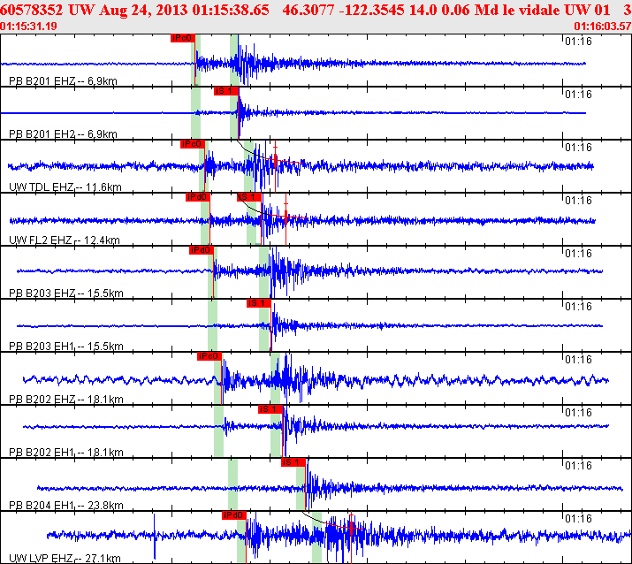The width and height of the screenshot is (632, 564).
Task: Click the 01:16 time tick on LVP EHZ trace
Action: coord(578,519)
